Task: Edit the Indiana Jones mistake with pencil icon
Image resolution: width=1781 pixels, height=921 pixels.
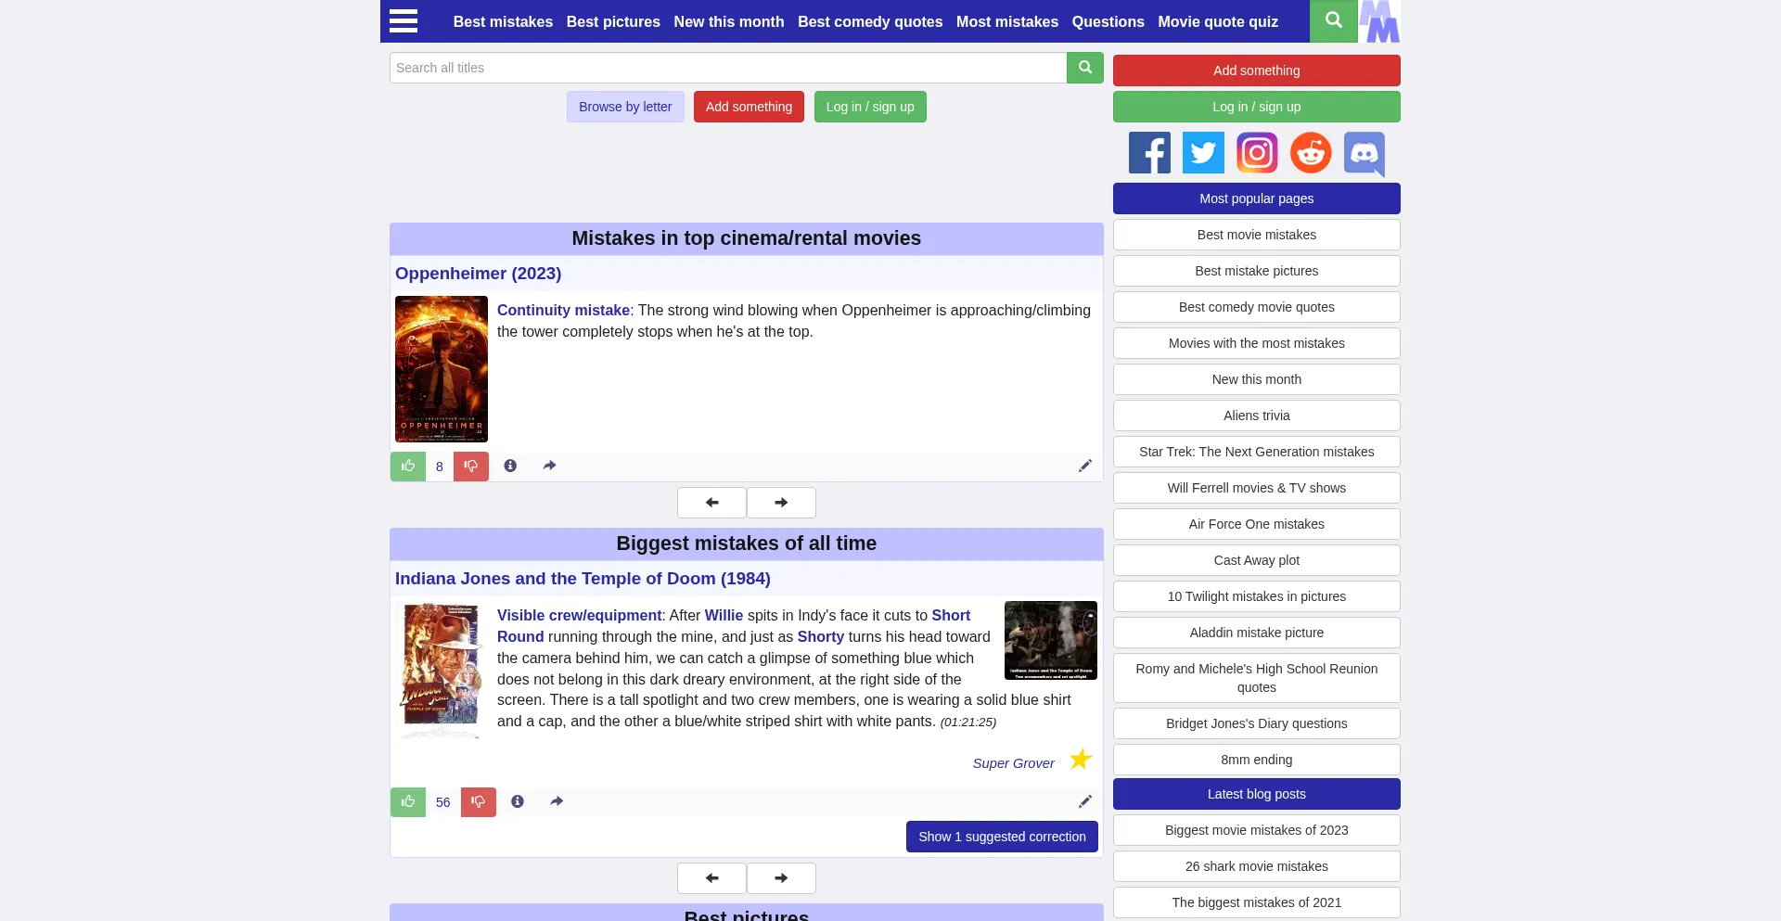Action: tap(1085, 801)
